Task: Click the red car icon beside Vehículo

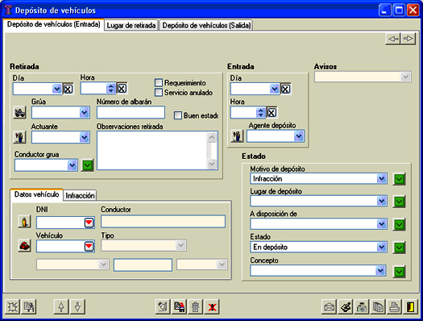Action: [x=24, y=246]
